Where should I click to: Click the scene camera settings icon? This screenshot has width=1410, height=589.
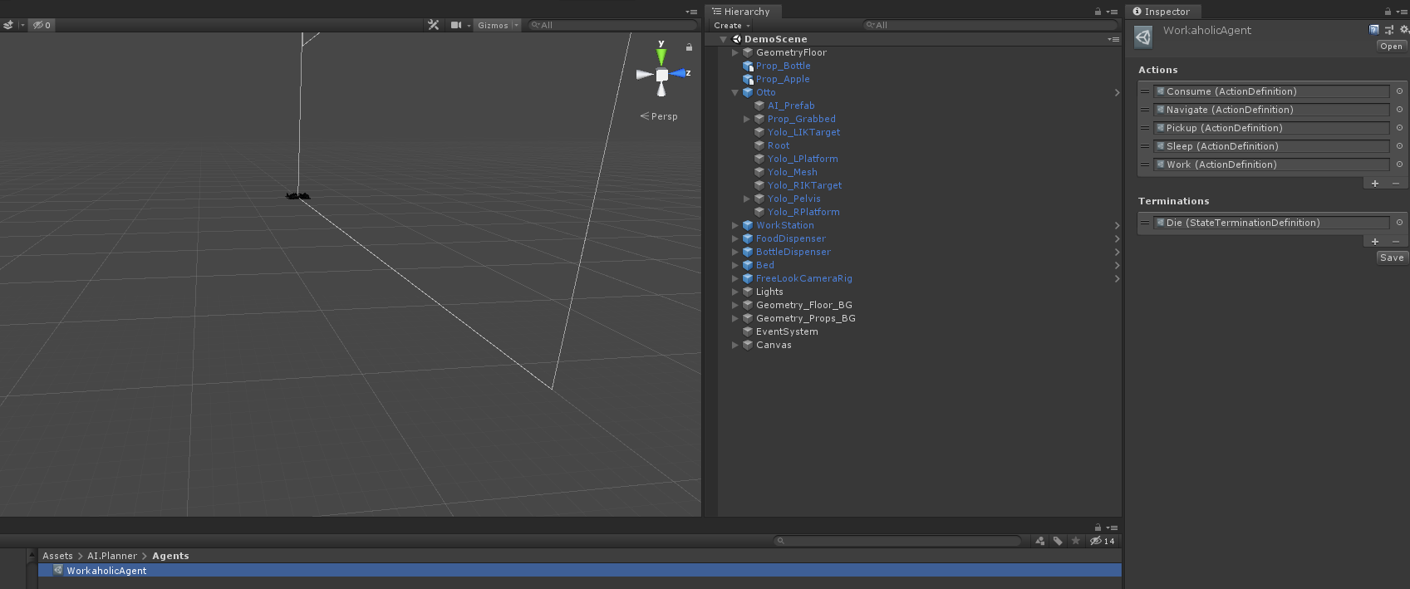tap(456, 25)
